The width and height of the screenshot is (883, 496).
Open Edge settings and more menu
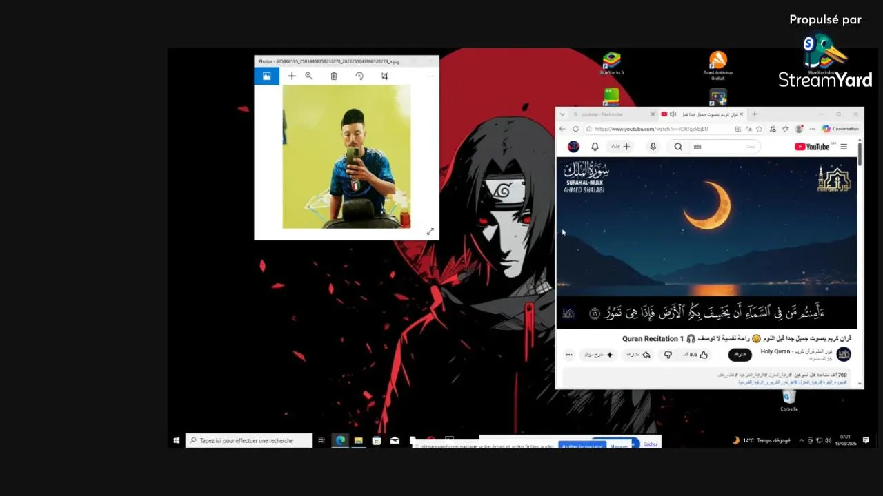tap(813, 129)
